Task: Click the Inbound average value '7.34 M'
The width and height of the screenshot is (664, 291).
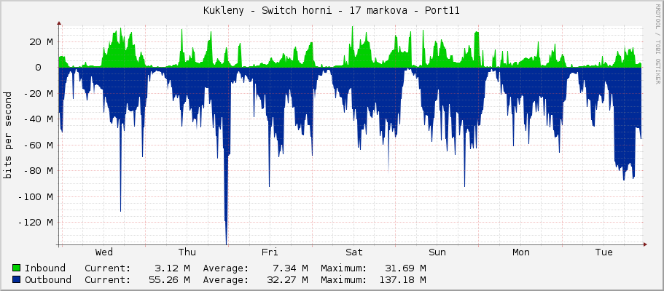Action: pos(291,268)
